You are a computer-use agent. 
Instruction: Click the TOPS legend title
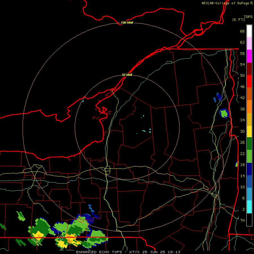[x=248, y=17]
